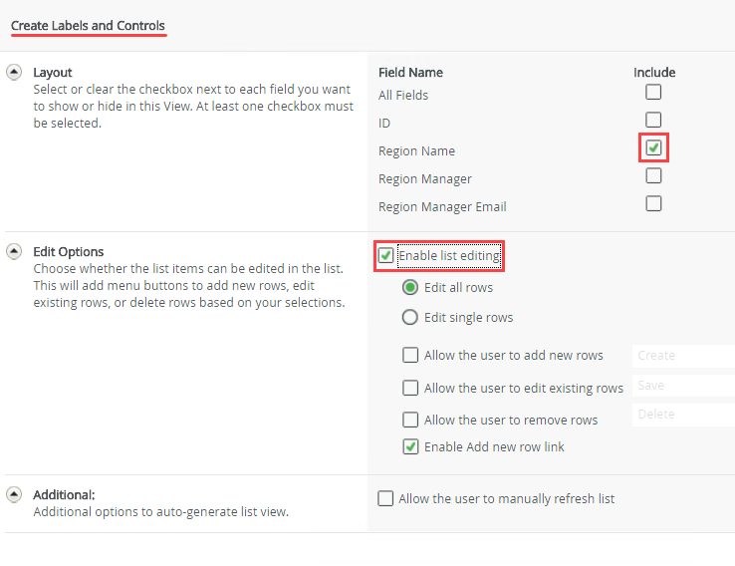Image resolution: width=735 pixels, height=566 pixels.
Task: Collapse the Layout section arrow
Action: click(15, 72)
